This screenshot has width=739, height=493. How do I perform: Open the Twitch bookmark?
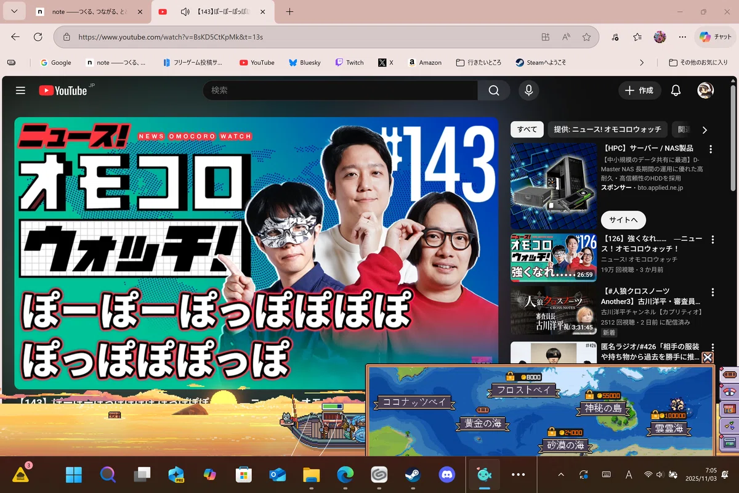pos(349,62)
